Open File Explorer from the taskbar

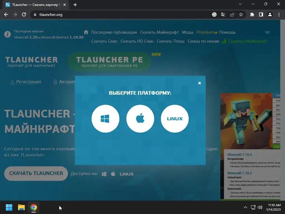point(21,207)
